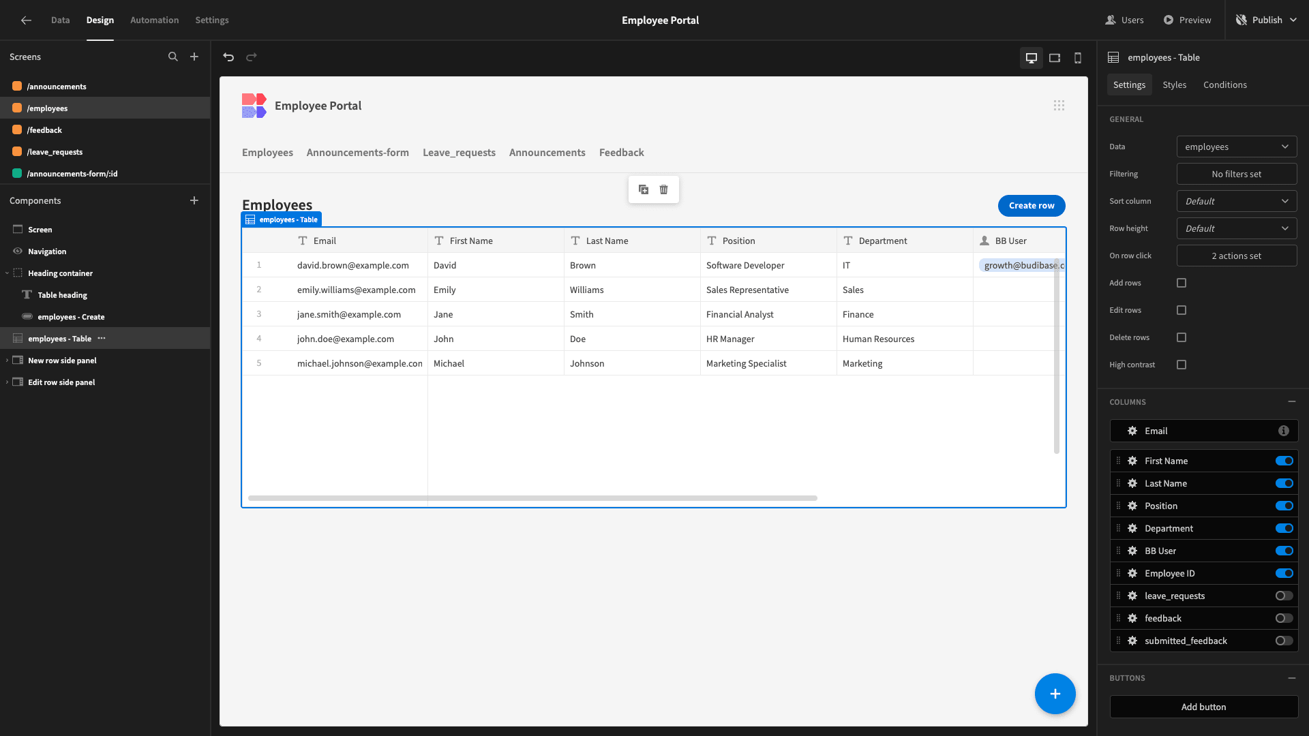This screenshot has width=1309, height=736.
Task: Delete component with trash icon
Action: 664,189
